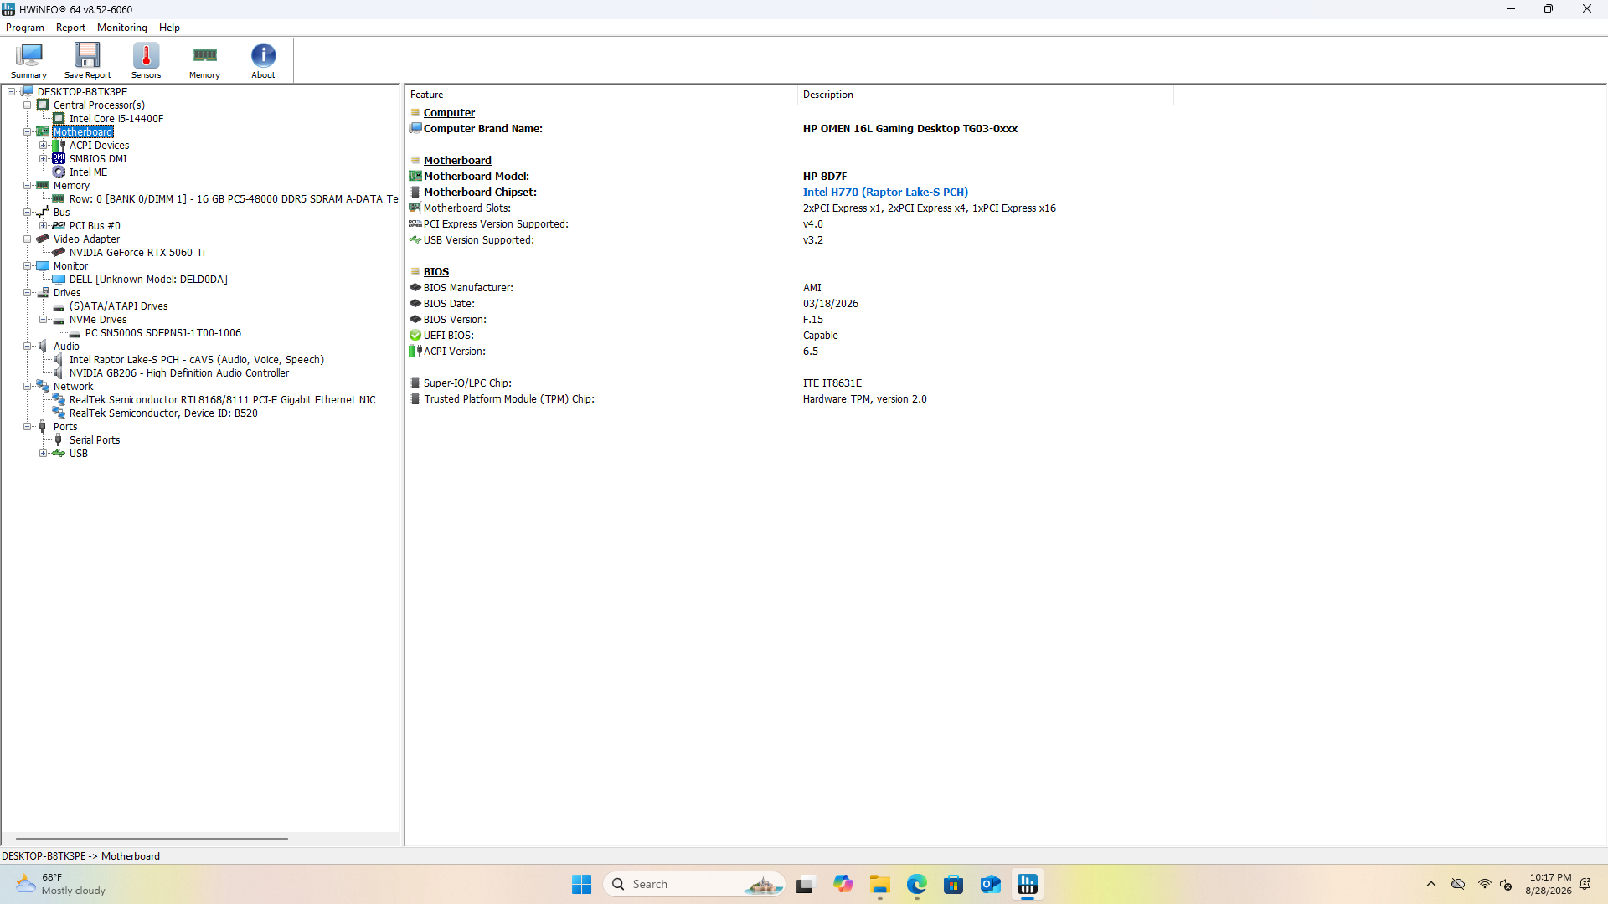Open the Monitoring menu
Viewport: 1608px width, 904px height.
click(122, 28)
